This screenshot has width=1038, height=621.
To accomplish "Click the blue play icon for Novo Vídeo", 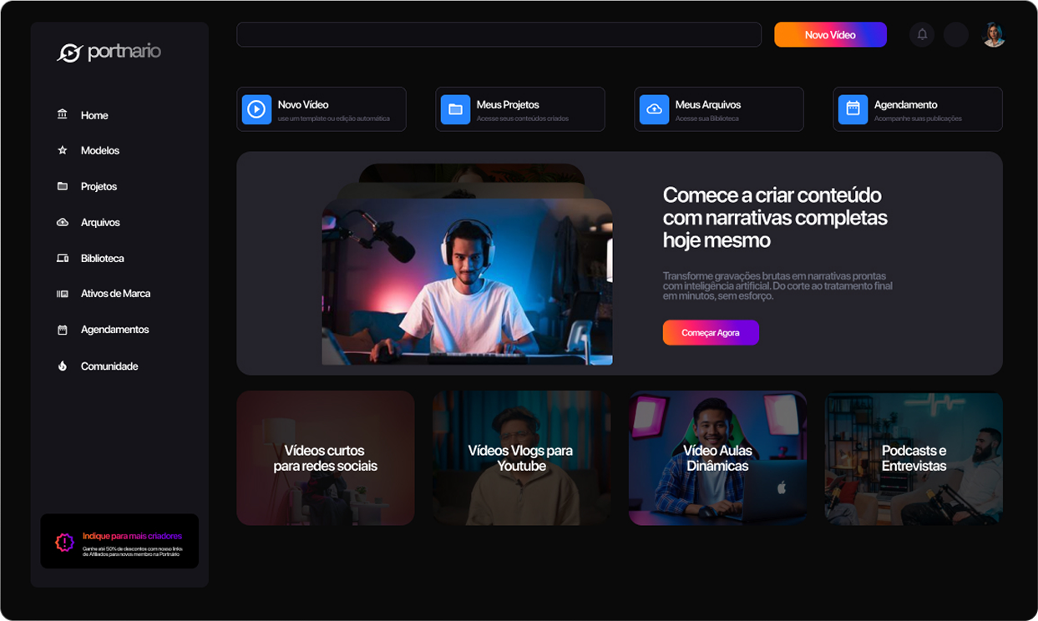I will [256, 109].
